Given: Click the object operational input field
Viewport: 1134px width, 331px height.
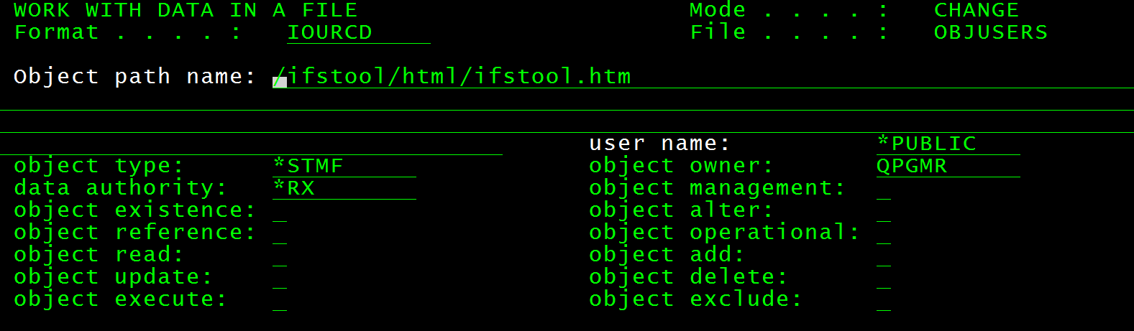Looking at the screenshot, I should click(884, 233).
